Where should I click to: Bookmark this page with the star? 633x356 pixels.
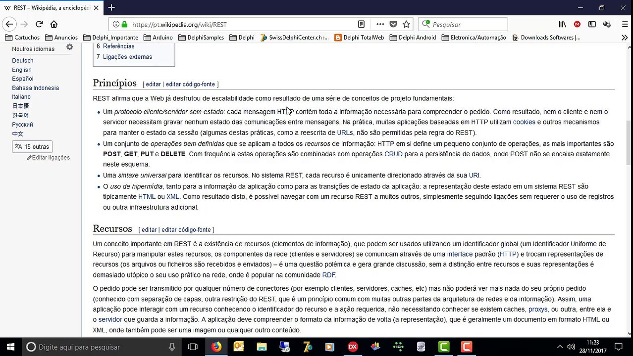pos(406,24)
